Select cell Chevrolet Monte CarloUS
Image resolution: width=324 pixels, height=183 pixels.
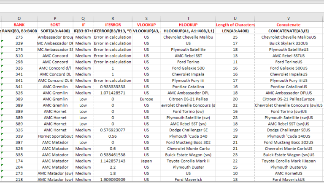pos(289,149)
